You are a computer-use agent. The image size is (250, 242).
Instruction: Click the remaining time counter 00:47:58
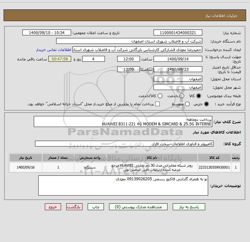tap(60, 59)
